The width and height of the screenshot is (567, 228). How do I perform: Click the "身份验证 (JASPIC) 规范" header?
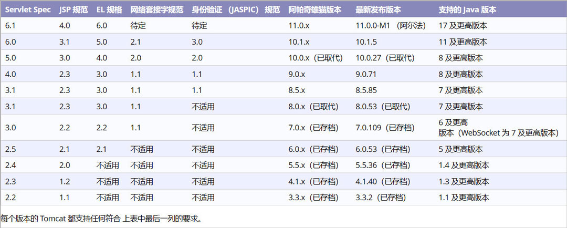[235, 10]
